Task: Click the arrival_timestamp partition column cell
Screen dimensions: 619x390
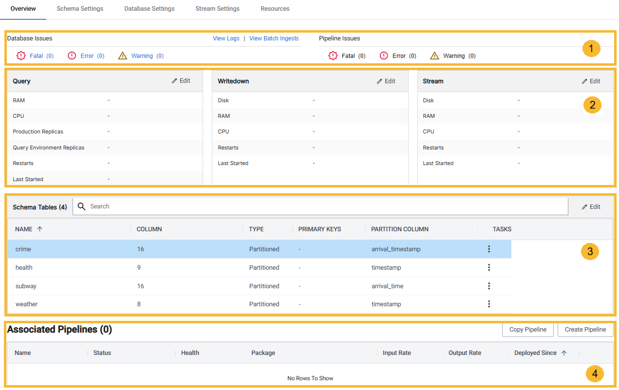Action: coord(396,249)
